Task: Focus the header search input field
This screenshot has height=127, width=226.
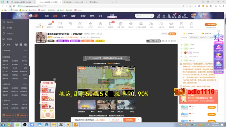Action: [x=143, y=16]
